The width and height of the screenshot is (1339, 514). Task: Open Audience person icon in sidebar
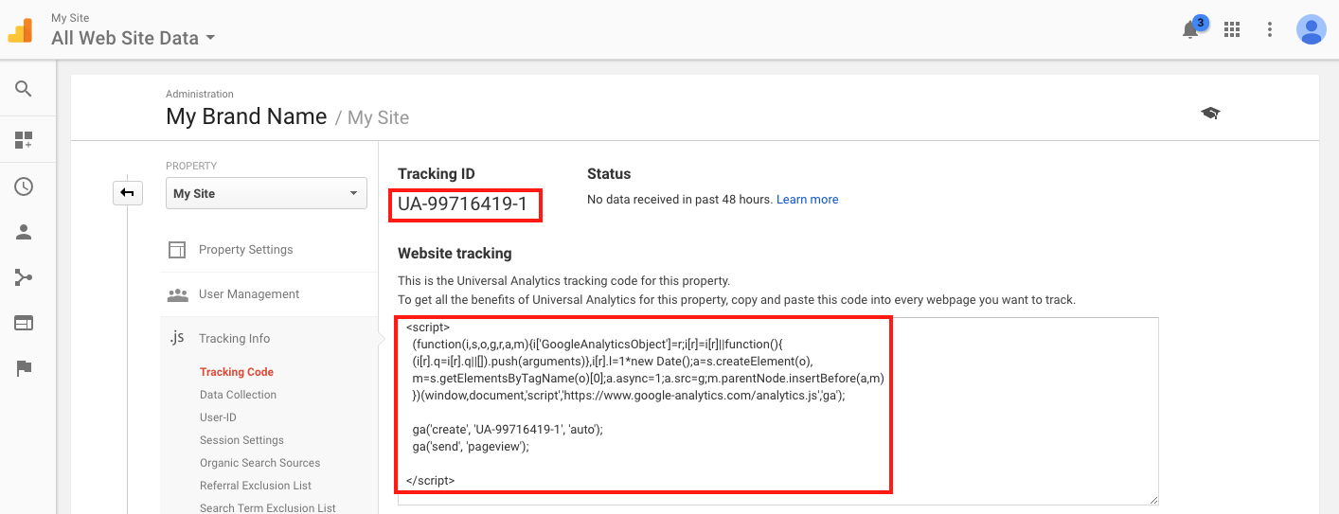24,232
